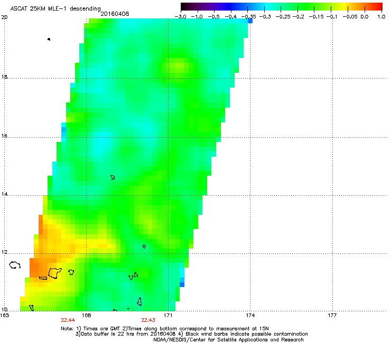Click the NOAA/NESDIS credit line
The width and height of the screenshot is (391, 343).
[x=228, y=340]
